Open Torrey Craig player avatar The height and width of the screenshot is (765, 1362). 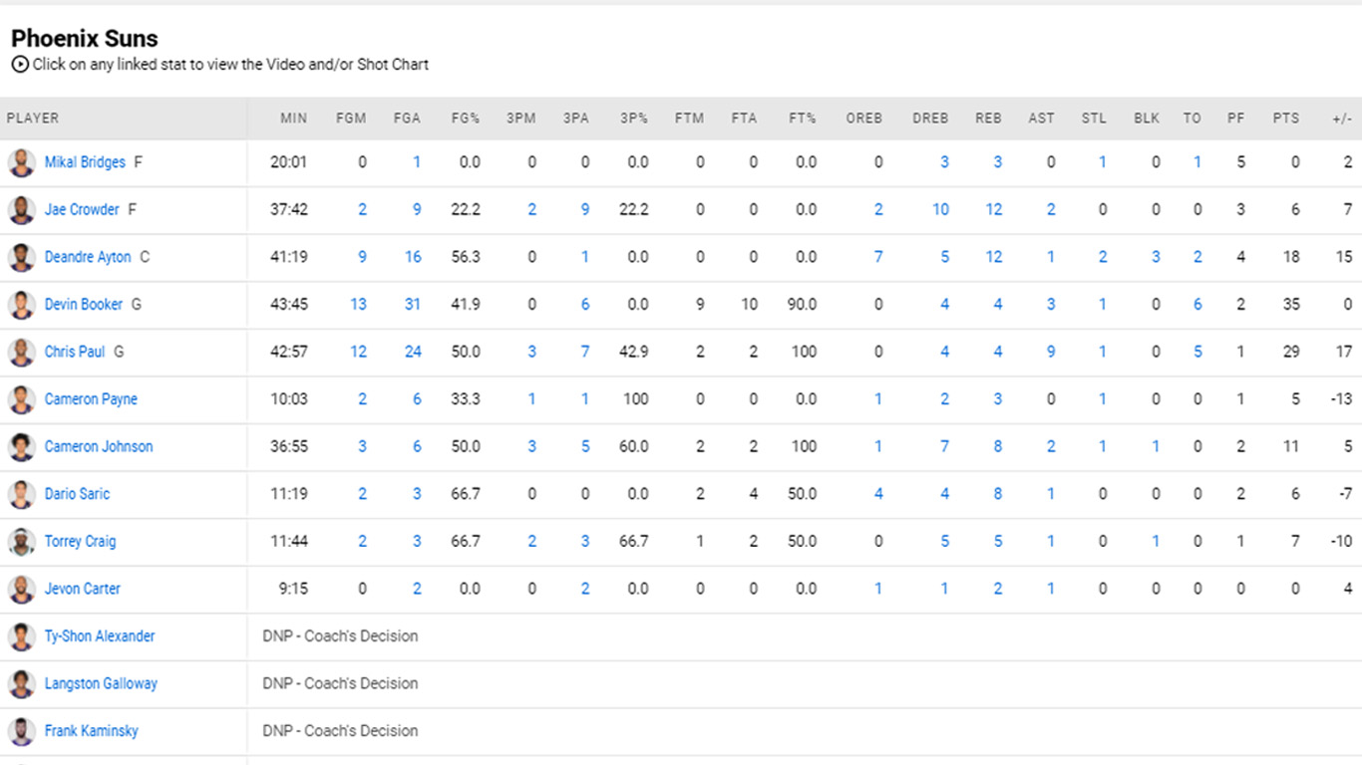21,542
